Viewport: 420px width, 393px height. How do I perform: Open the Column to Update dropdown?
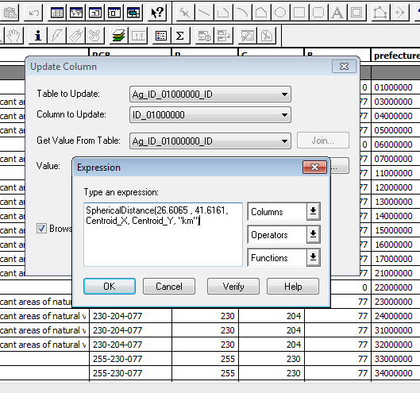point(210,115)
